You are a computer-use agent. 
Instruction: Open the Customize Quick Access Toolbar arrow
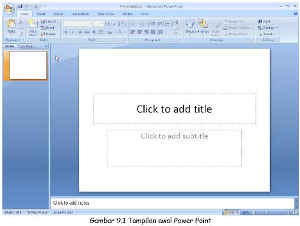coord(44,6)
